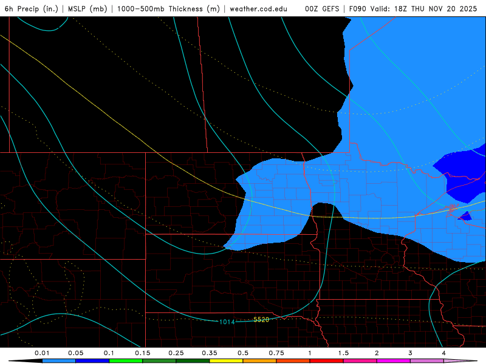Select the light purple 3–4 legend swatch
486x364 pixels.
click(x=427, y=361)
